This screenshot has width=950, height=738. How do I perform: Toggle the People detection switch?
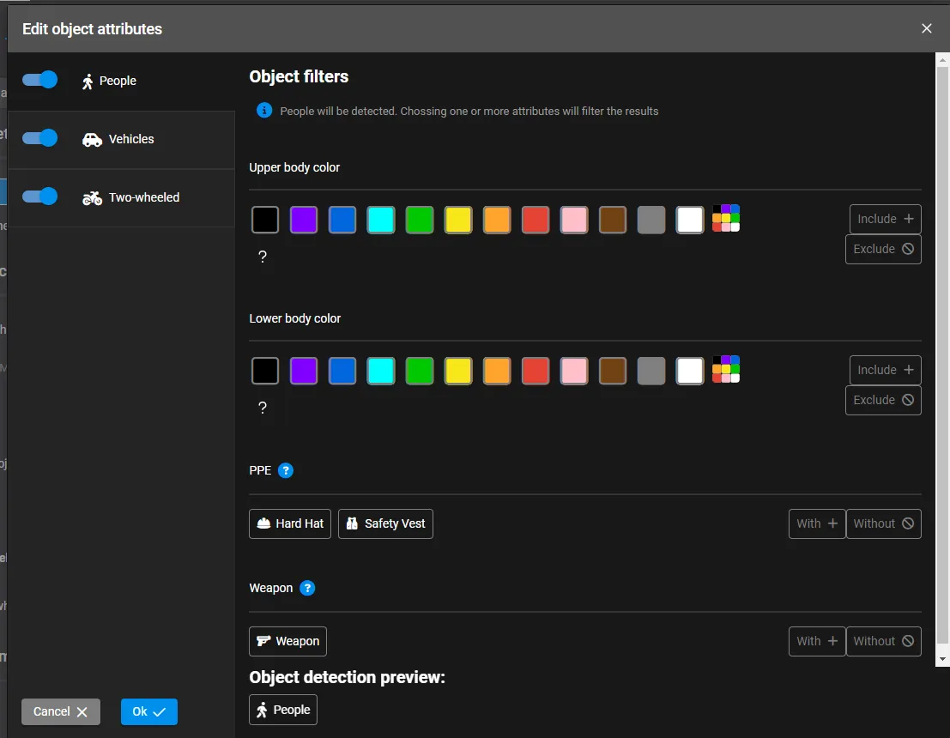40,80
